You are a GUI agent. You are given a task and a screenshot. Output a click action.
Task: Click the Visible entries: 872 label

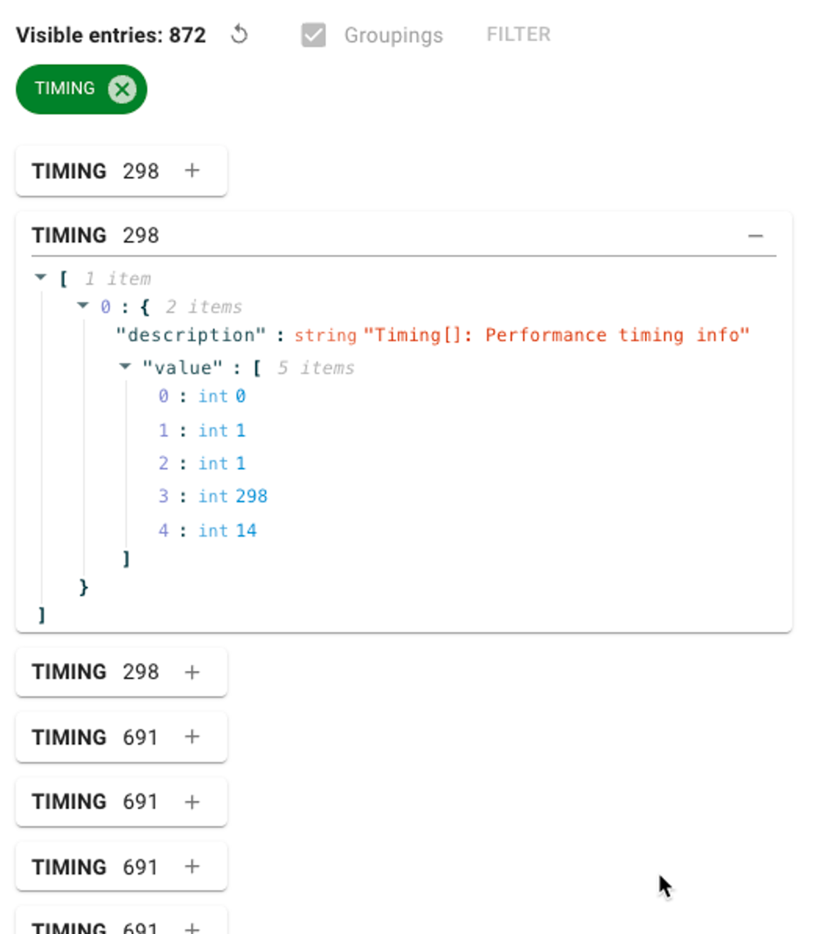[111, 35]
